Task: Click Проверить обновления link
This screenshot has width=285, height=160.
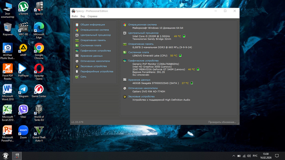Action: point(222,122)
